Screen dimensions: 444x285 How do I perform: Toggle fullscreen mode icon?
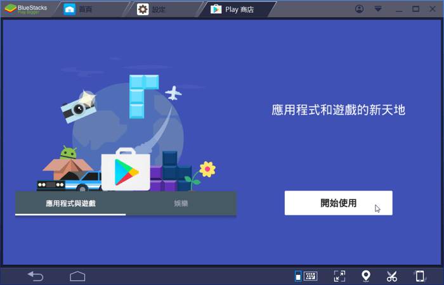click(x=339, y=276)
